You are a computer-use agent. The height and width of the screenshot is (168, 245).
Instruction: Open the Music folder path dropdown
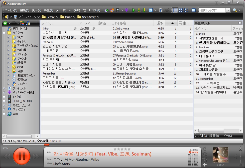tap(74, 17)
